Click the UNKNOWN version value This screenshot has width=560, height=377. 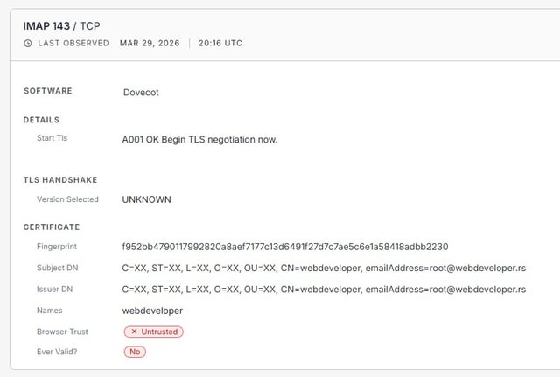tap(147, 199)
